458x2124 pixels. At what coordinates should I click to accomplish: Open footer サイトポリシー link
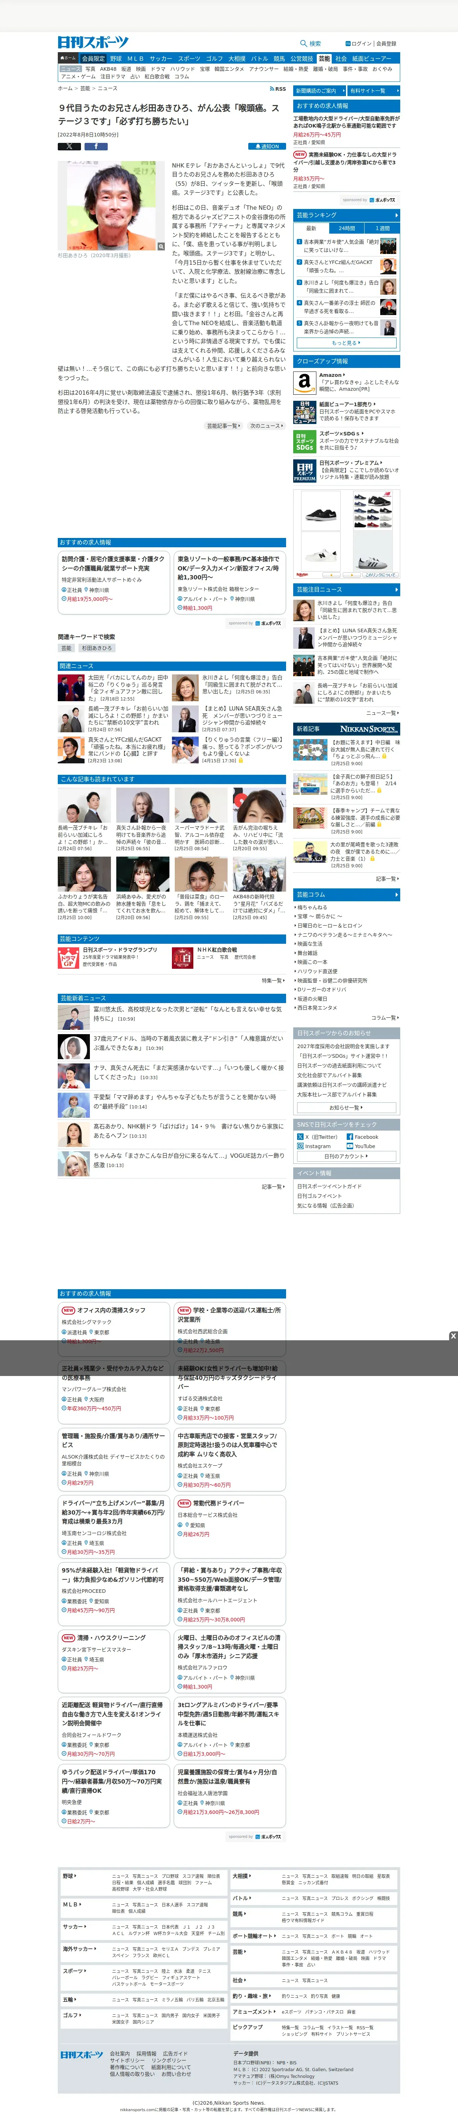(x=127, y=2060)
